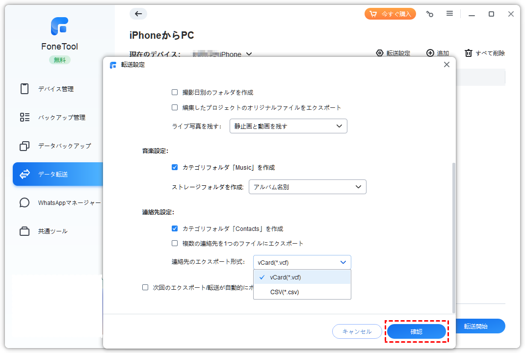The image size is (525, 353).
Task: Click the FoneTool logo icon
Action: click(x=59, y=26)
